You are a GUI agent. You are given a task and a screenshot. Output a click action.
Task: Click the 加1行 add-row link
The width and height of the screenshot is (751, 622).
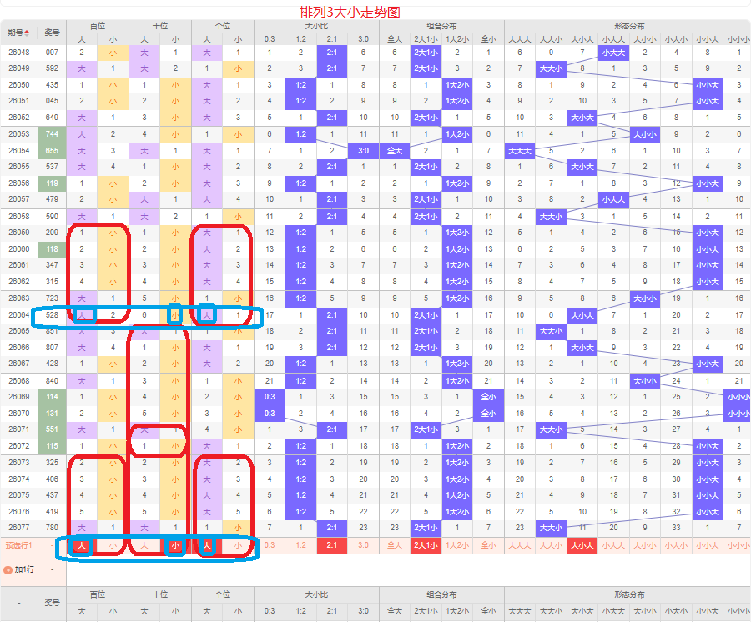(25, 570)
